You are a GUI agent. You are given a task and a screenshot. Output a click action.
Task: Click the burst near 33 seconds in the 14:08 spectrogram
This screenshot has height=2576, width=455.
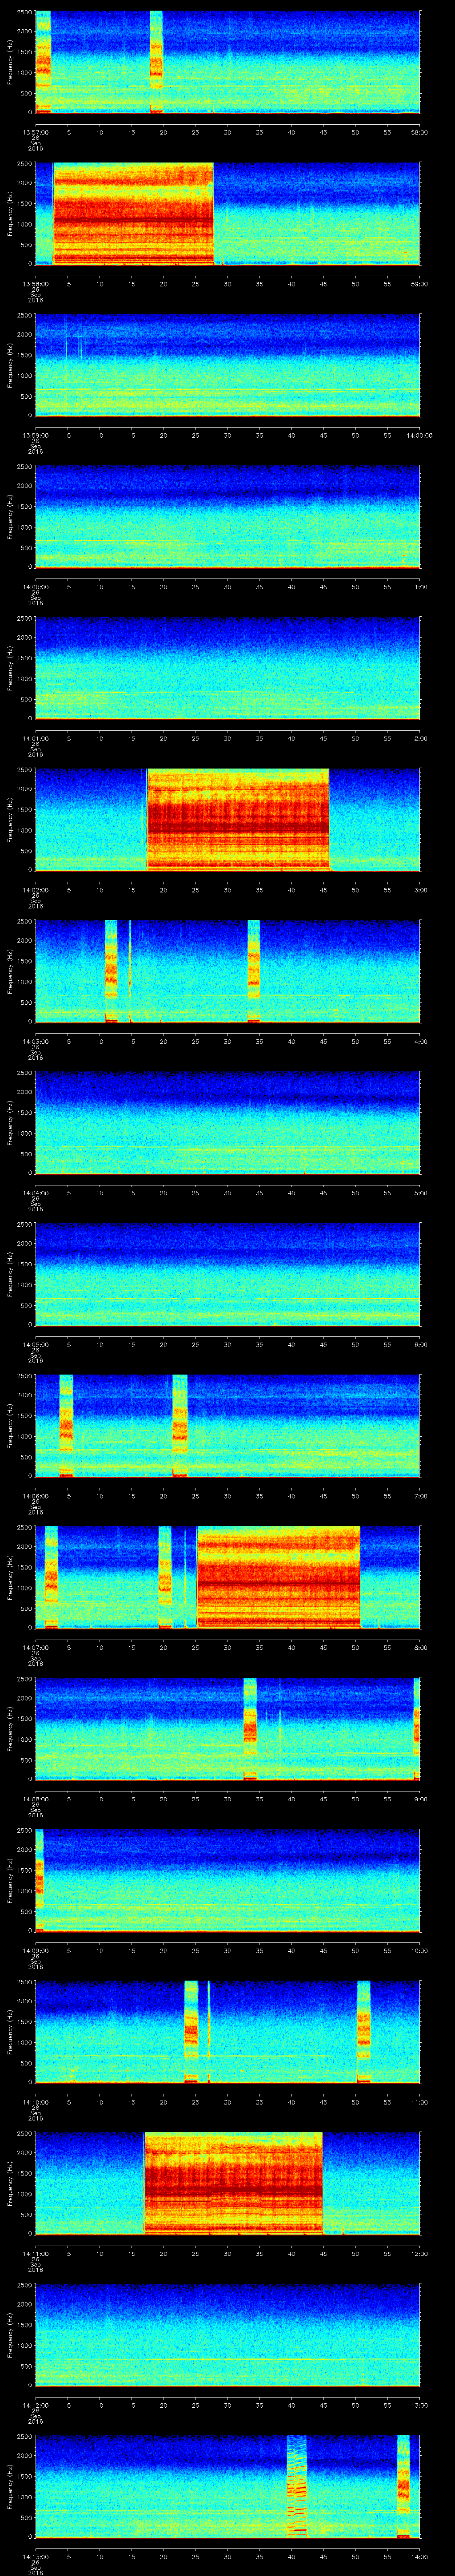click(250, 1728)
